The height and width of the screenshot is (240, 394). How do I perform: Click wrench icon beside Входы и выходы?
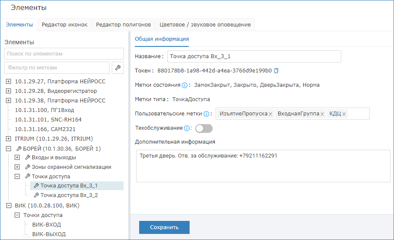pyautogui.click(x=27, y=158)
